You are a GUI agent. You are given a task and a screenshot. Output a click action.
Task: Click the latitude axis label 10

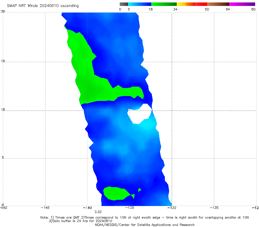3,109
